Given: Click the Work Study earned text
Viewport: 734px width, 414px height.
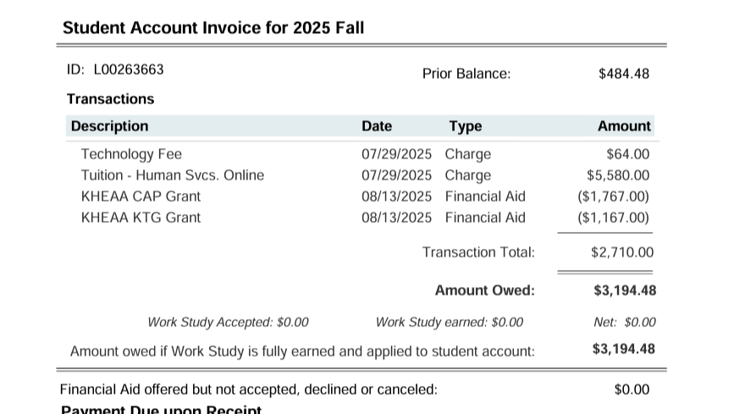Looking at the screenshot, I should click(450, 323).
